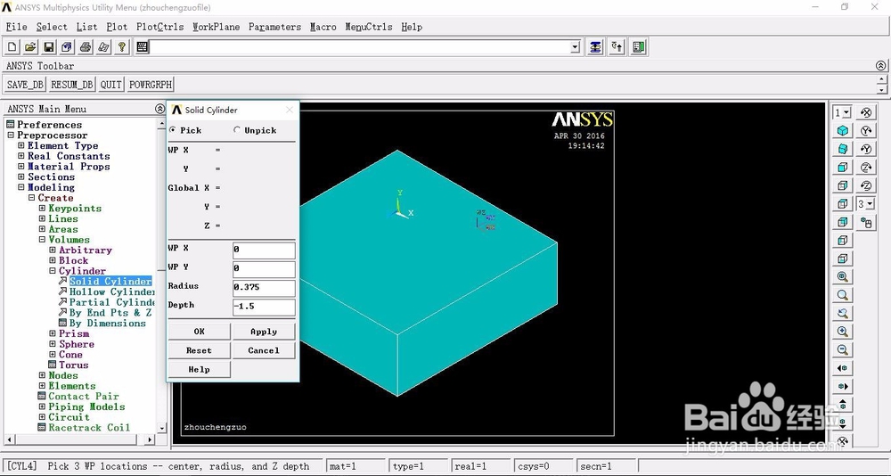891x476 pixels.
Task: Click Main Menu horizontal scroll right arrow
Action: [150, 439]
